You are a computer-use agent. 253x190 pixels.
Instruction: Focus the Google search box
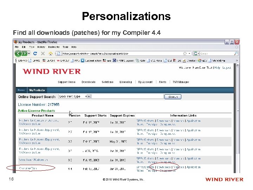pyautogui.click(x=217, y=53)
